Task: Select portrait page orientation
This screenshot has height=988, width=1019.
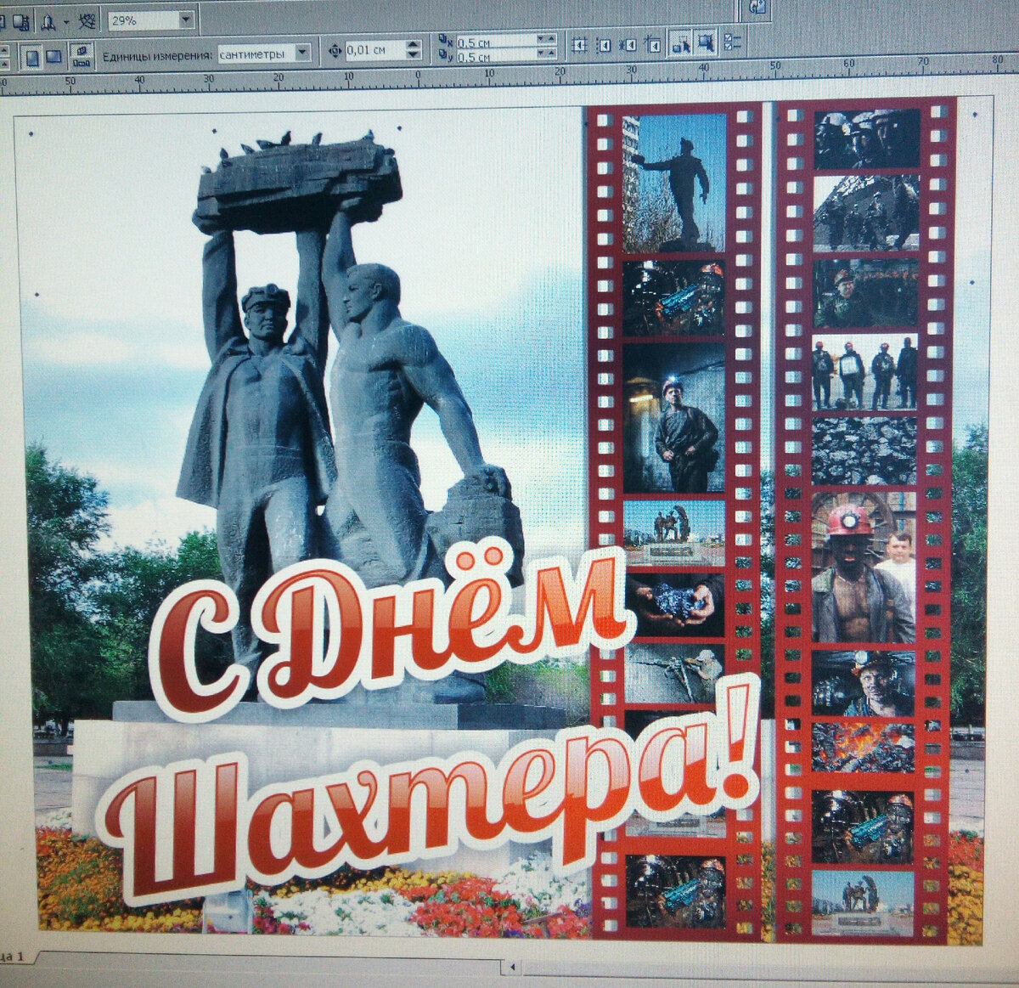Action: point(32,57)
